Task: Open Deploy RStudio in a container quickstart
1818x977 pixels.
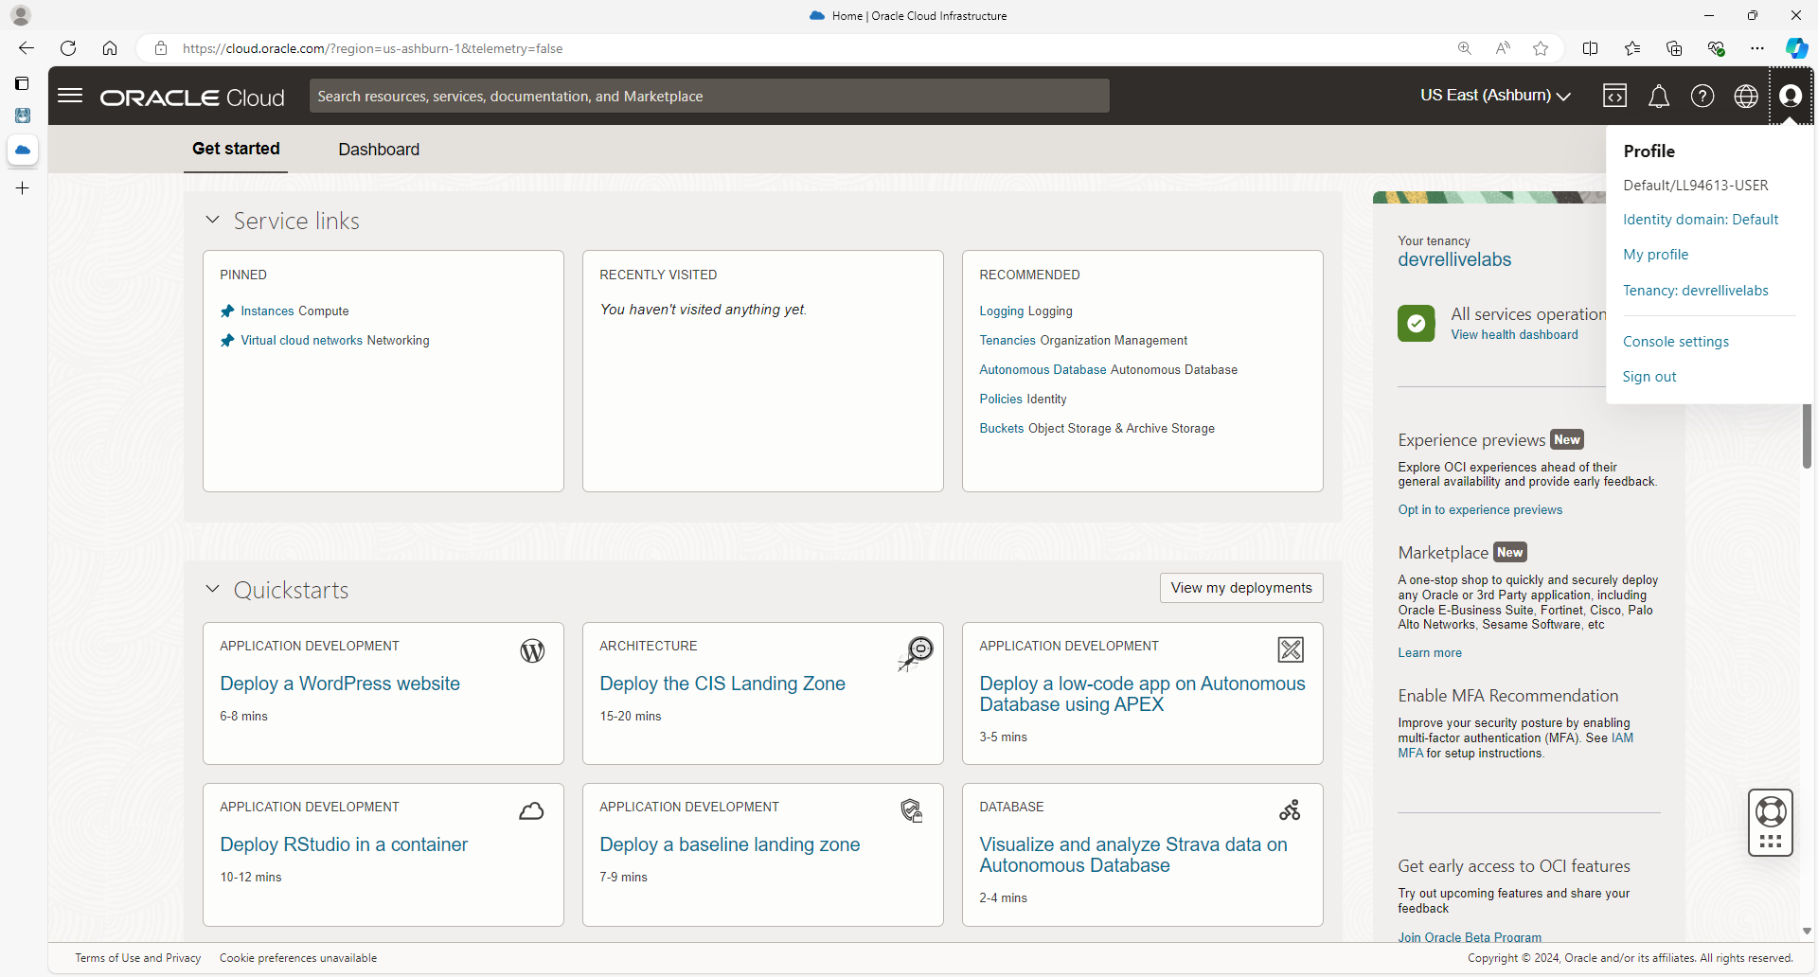Action: click(x=344, y=844)
